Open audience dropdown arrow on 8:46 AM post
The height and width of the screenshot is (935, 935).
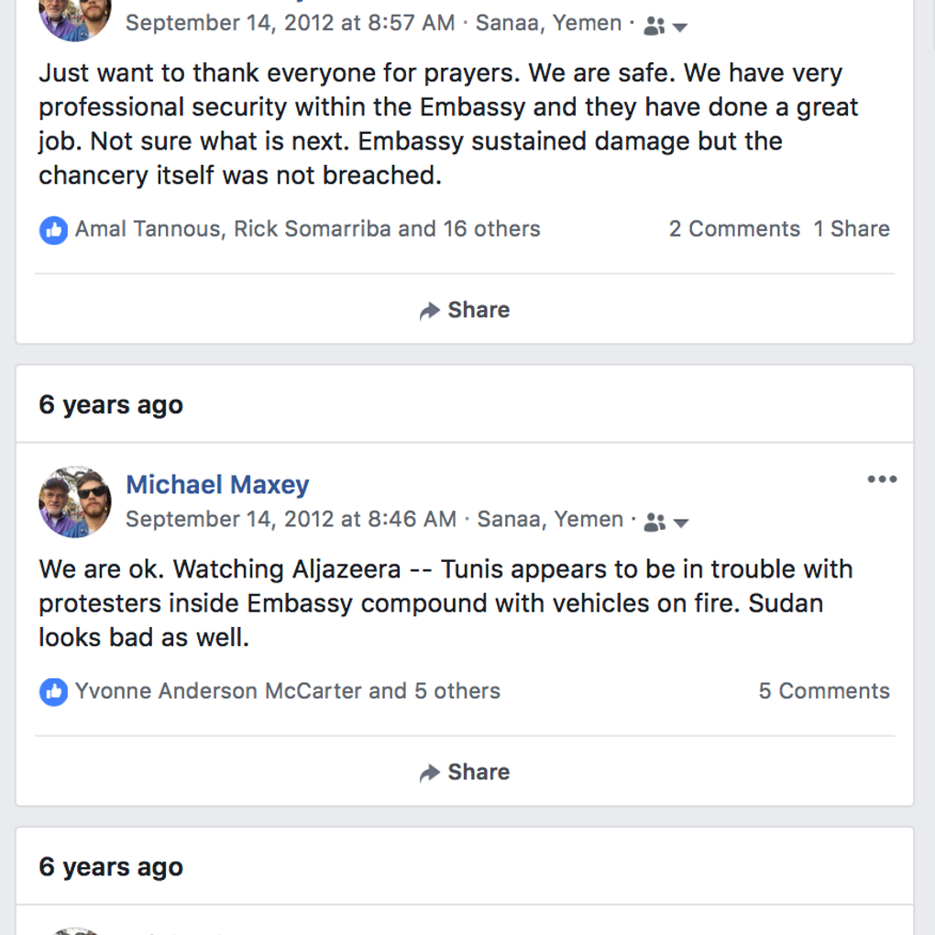(680, 522)
